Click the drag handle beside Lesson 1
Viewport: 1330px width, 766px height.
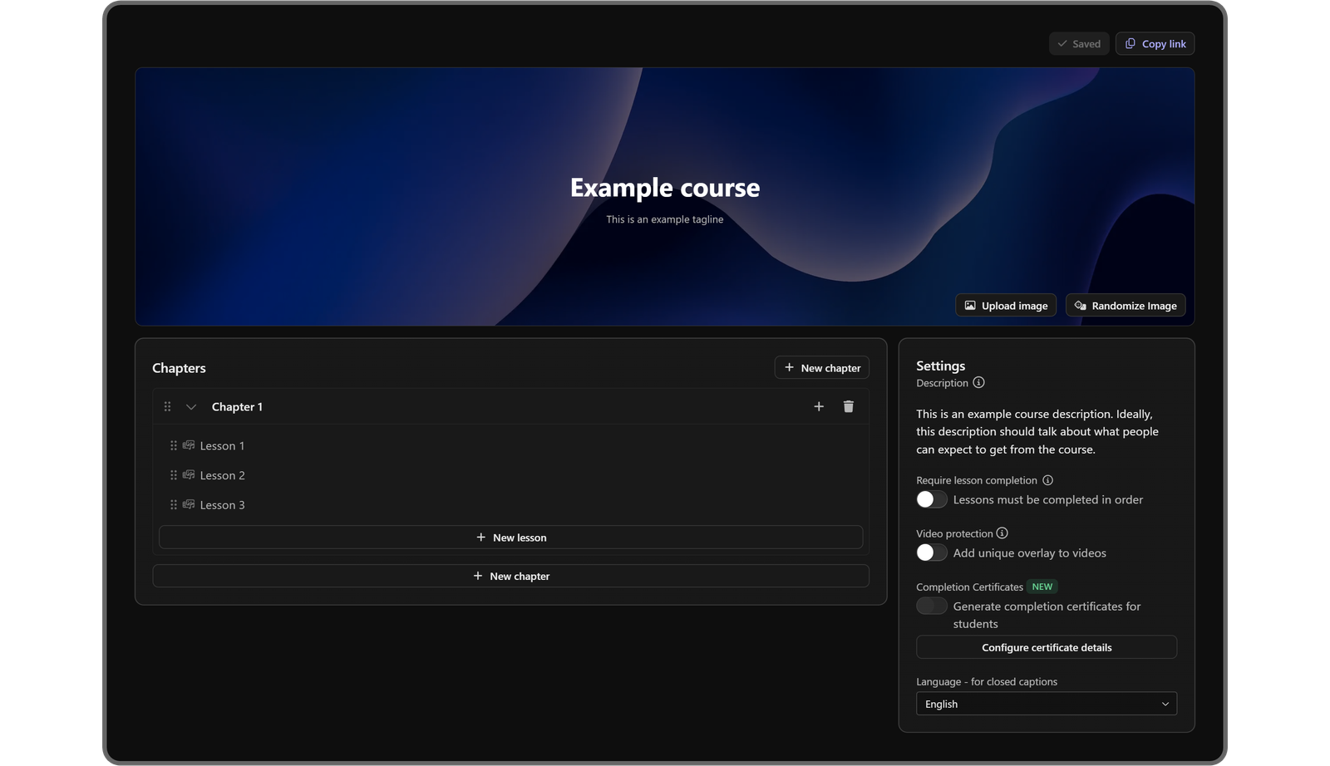click(x=173, y=445)
